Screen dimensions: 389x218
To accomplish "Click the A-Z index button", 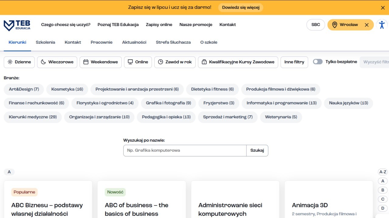I will (383, 172).
